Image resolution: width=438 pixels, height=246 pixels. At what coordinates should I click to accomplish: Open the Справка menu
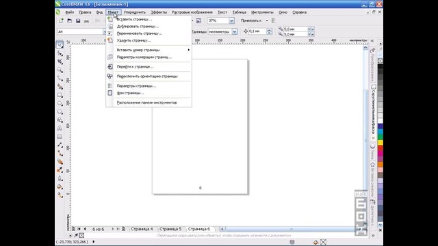pyautogui.click(x=300, y=12)
